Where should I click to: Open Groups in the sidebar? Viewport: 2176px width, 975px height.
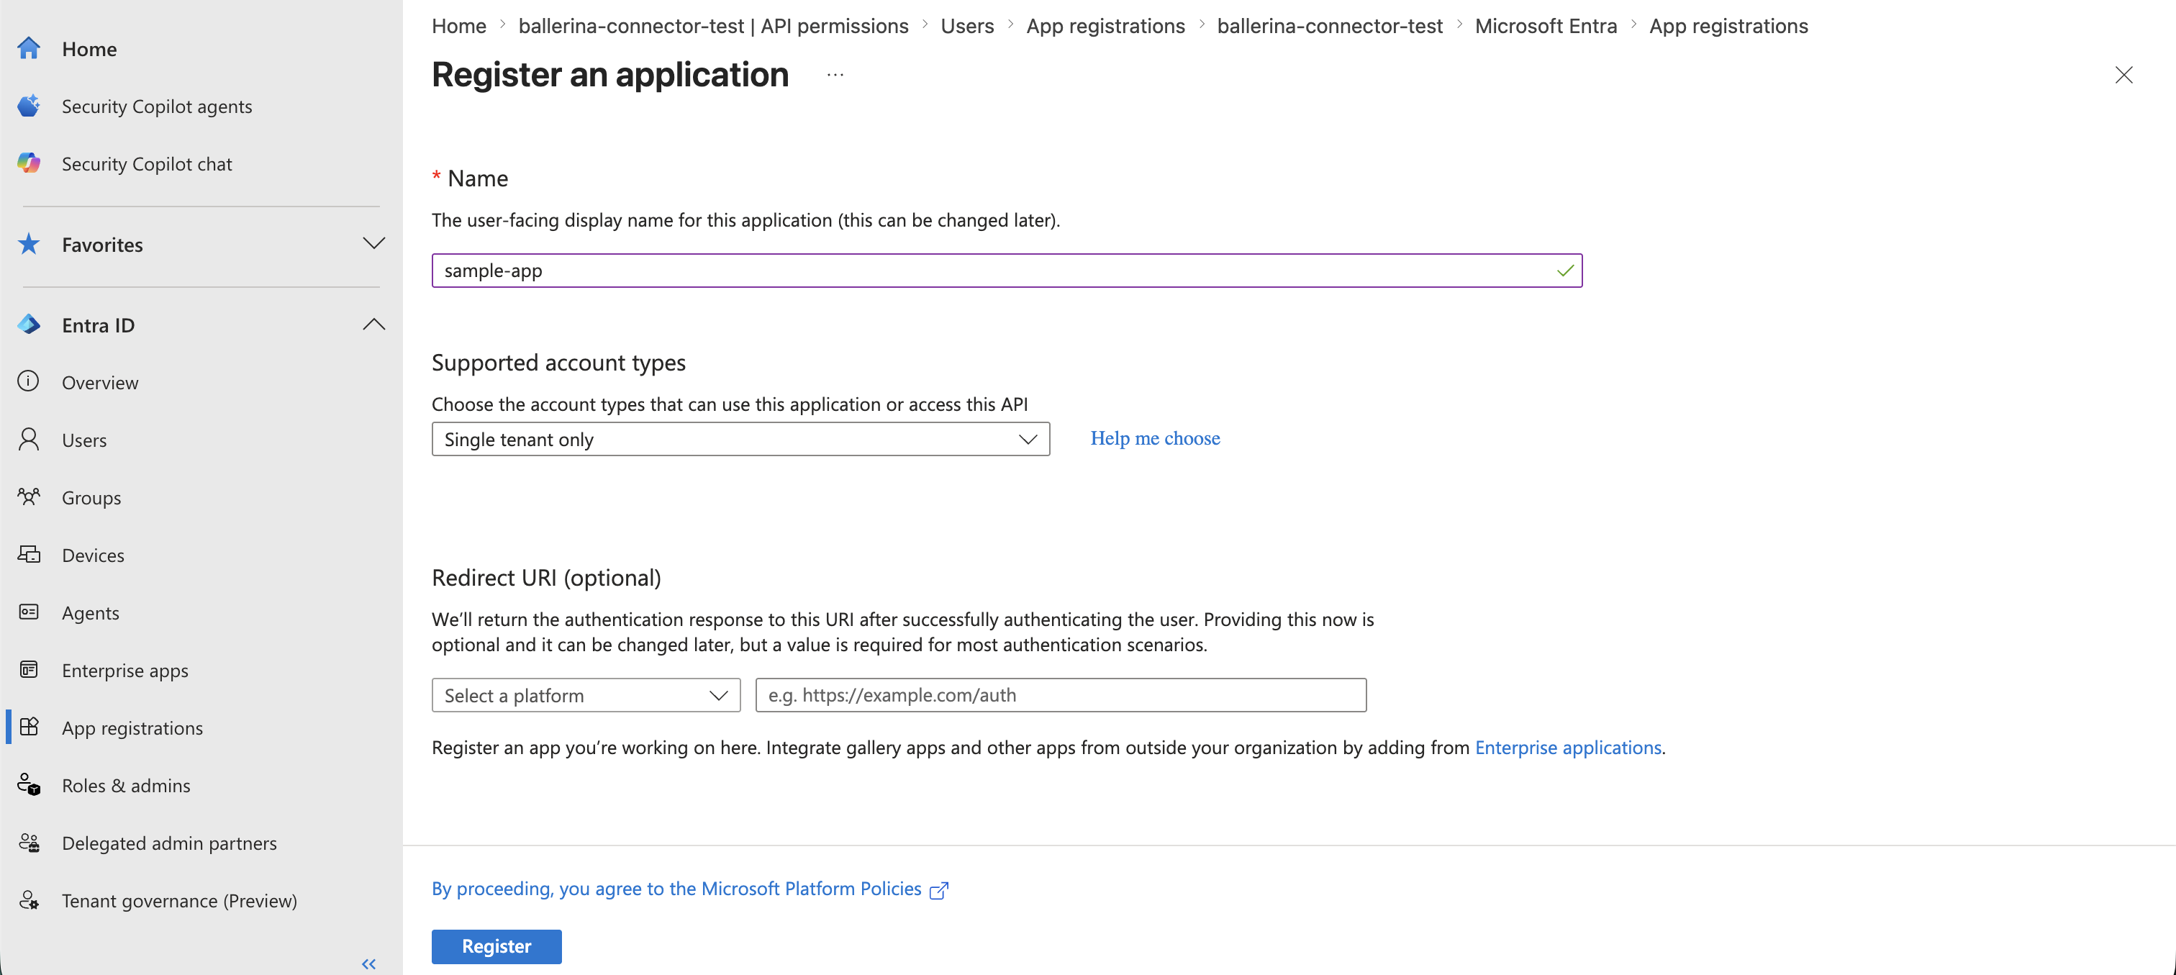pyautogui.click(x=91, y=498)
